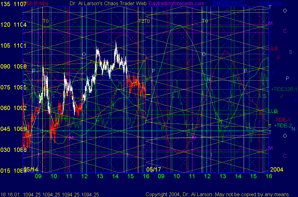
Task: Click the "045 1089" price axis label
Action: pyautogui.click(x=13, y=129)
